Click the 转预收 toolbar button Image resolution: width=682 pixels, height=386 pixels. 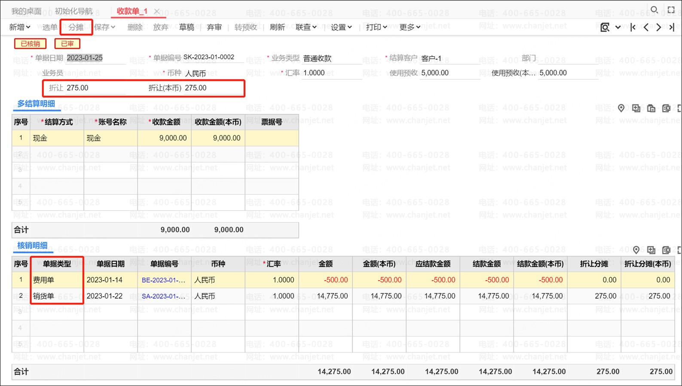pyautogui.click(x=246, y=27)
